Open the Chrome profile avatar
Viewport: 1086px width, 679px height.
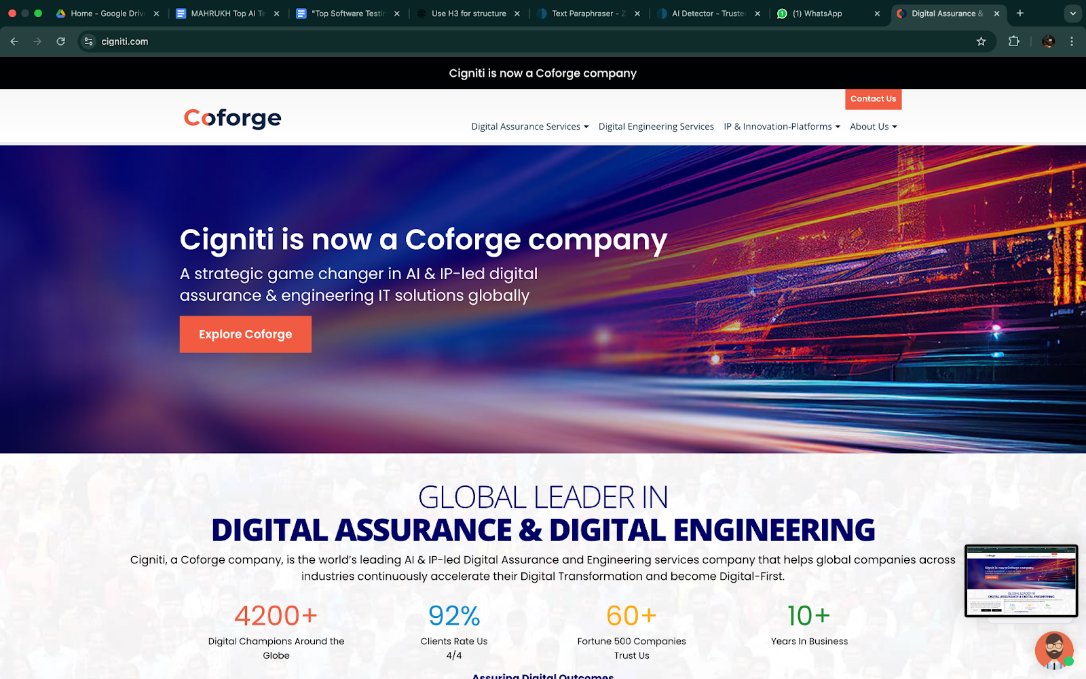[x=1048, y=41]
